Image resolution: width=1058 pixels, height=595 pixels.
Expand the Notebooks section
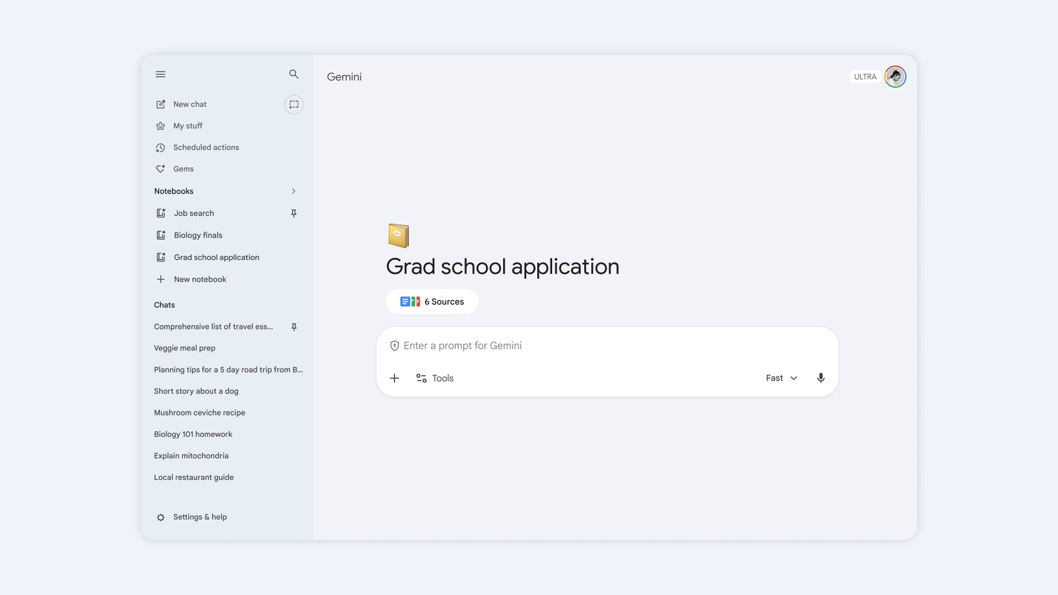[x=294, y=191]
